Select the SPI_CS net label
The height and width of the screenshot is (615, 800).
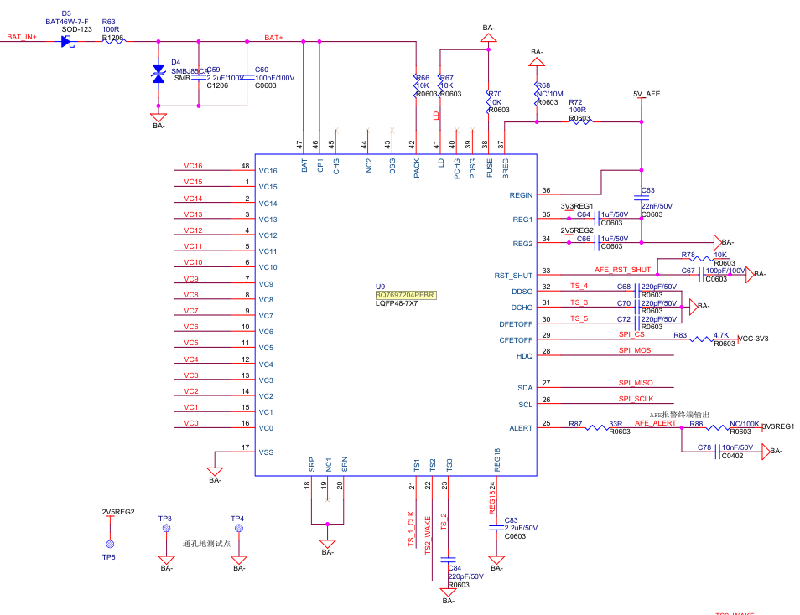(x=631, y=334)
